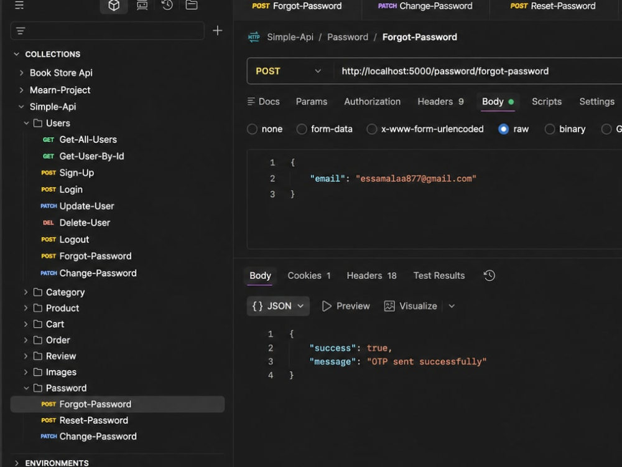The width and height of the screenshot is (622, 467).
Task: Click the request URL field
Action: point(478,71)
